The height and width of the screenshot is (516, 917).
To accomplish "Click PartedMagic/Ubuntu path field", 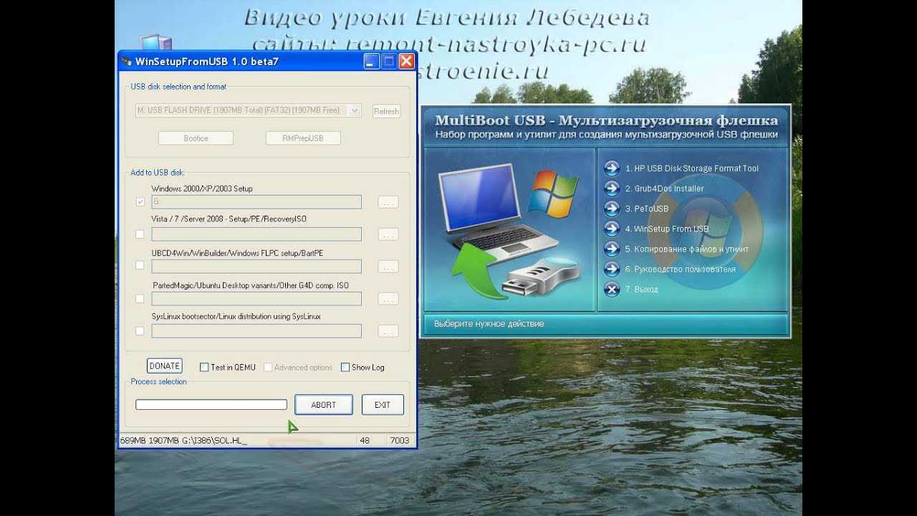I will 256,299.
